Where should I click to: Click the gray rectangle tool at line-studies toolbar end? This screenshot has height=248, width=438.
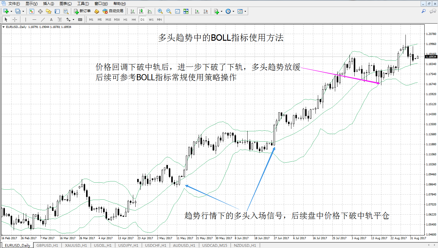coord(80,19)
